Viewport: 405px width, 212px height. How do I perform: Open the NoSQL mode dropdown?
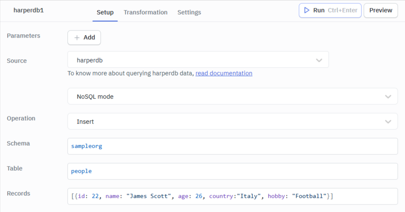[233, 96]
